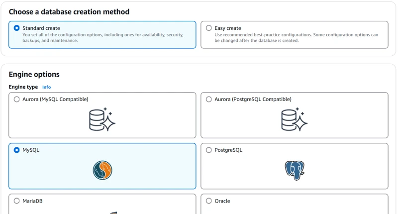Select the PostgreSQL engine radio button
This screenshot has width=398, height=214.
[209, 150]
